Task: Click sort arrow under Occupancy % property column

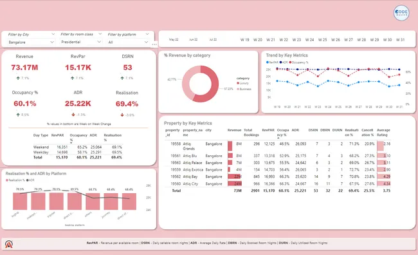Action: [x=278, y=138]
